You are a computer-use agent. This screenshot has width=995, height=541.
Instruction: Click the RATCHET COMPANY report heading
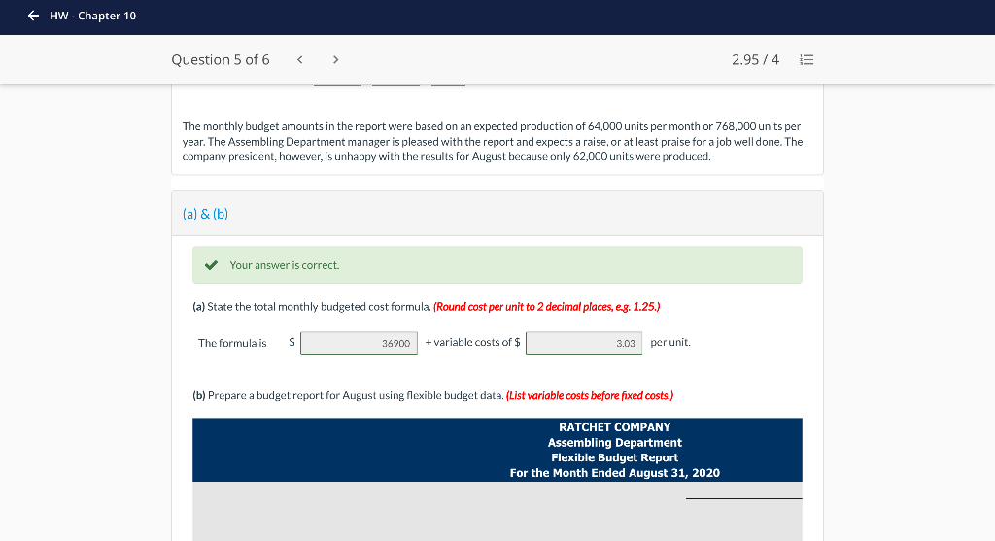pos(614,427)
